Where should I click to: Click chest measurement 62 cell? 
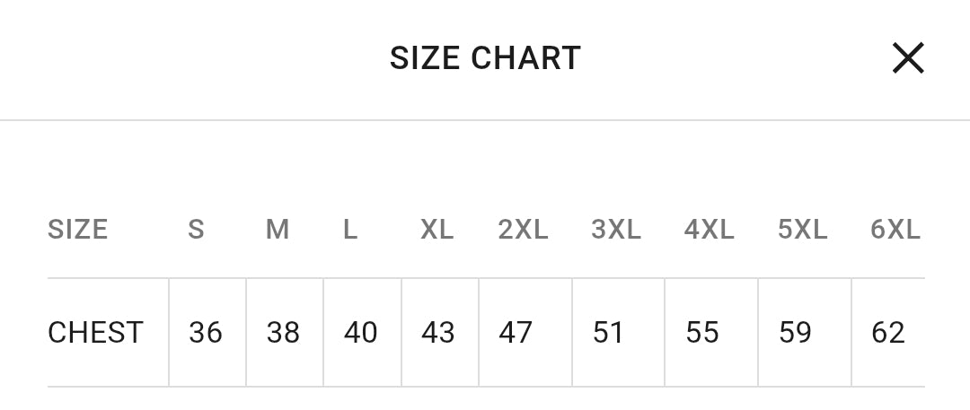click(888, 333)
